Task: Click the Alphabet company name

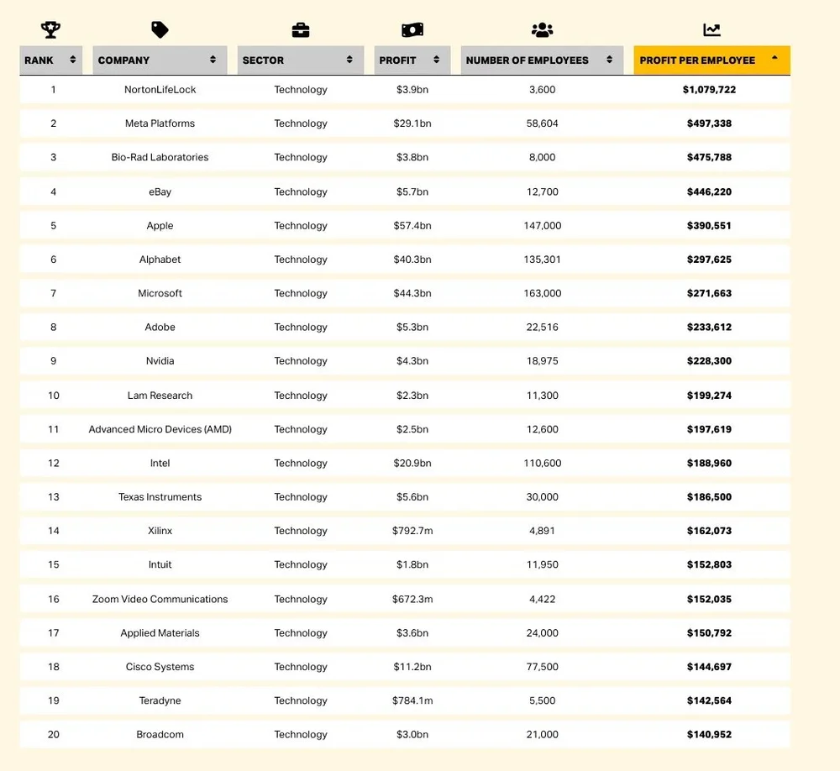Action: click(160, 260)
